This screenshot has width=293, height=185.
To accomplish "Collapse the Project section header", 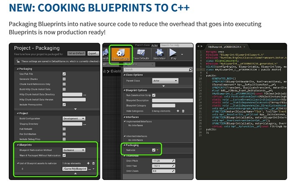I will click(x=18, y=113).
